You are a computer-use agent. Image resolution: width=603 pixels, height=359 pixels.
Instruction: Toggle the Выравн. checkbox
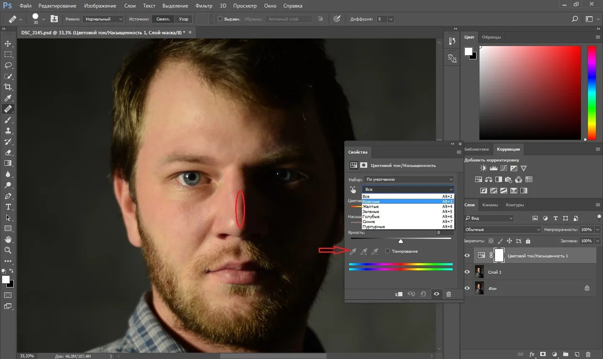[x=220, y=19]
